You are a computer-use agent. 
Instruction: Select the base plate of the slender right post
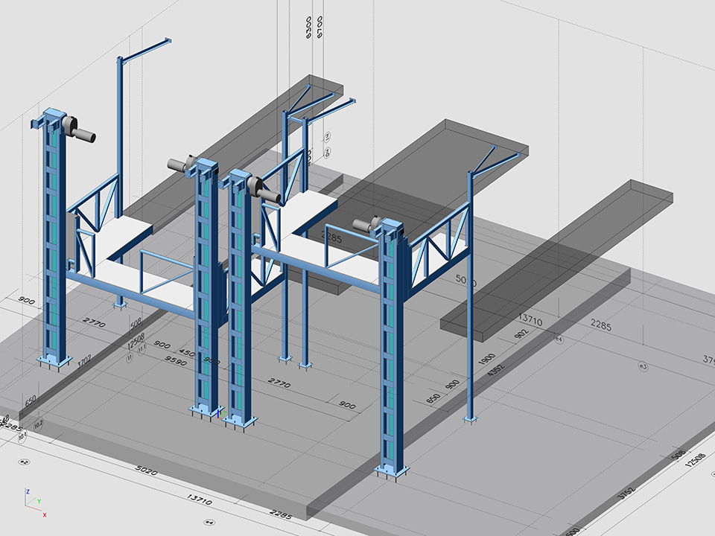coord(469,420)
